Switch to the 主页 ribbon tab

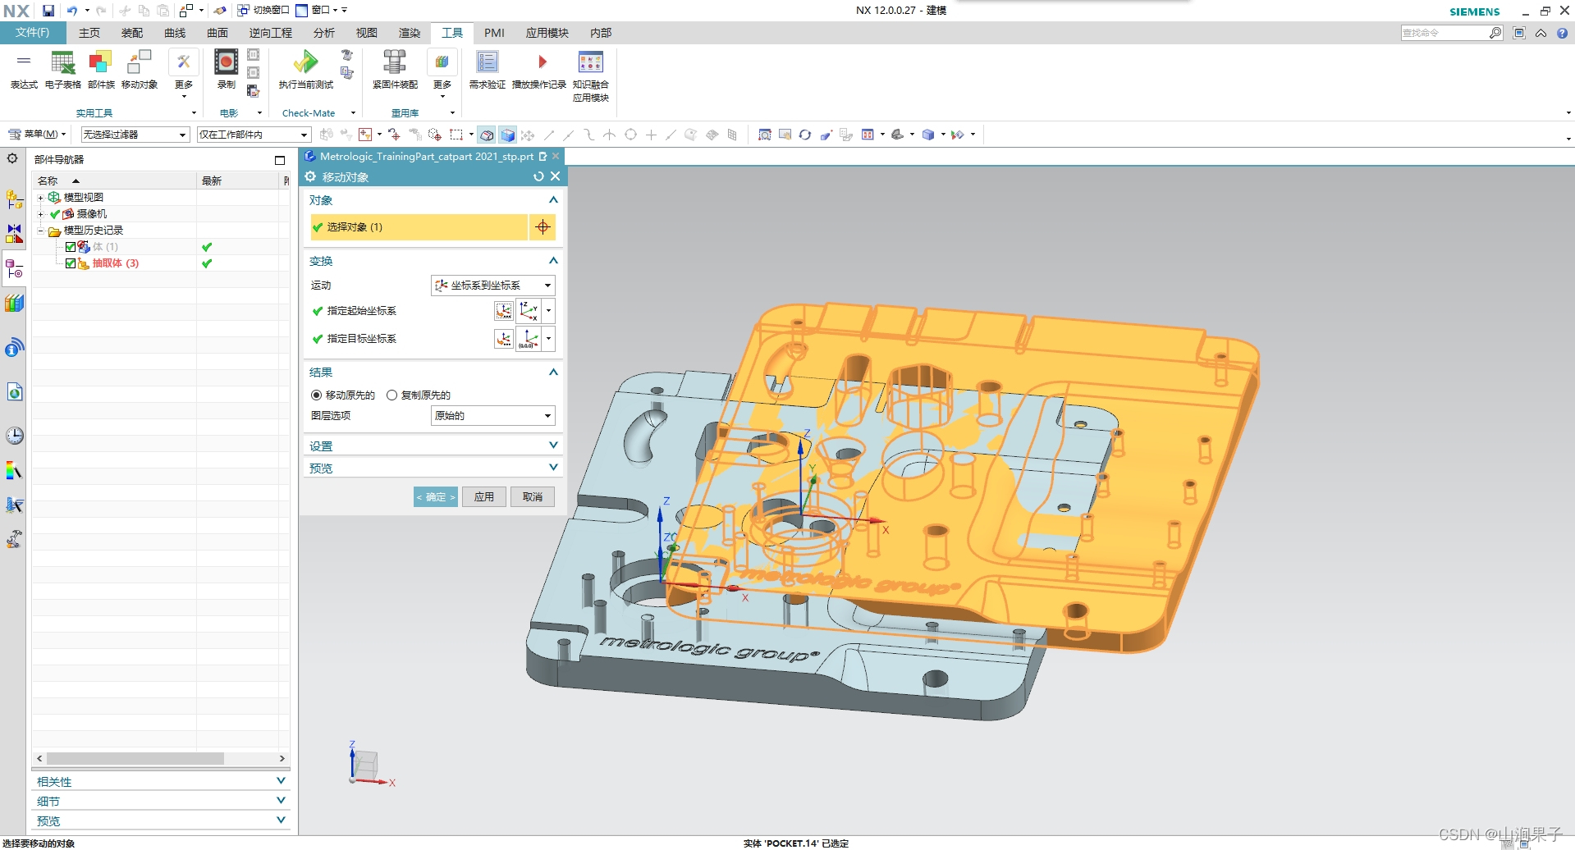[89, 33]
